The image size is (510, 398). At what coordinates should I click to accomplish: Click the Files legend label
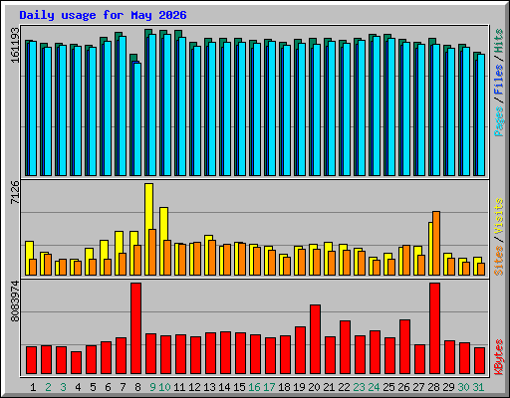pos(499,80)
